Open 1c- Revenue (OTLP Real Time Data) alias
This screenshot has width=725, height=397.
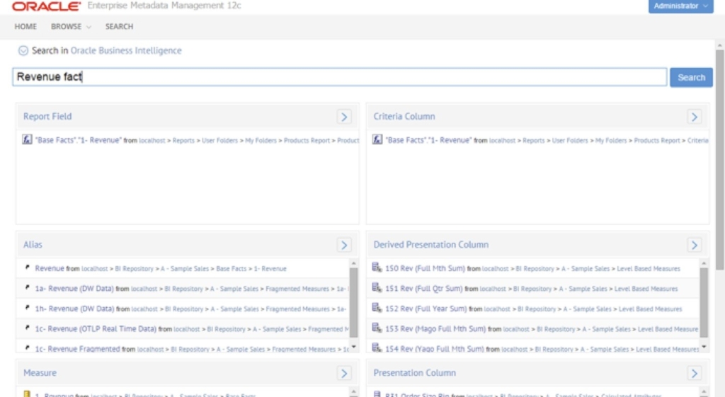(x=96, y=328)
